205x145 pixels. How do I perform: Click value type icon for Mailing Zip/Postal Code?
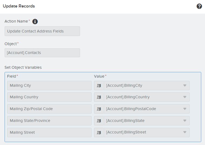point(99,109)
